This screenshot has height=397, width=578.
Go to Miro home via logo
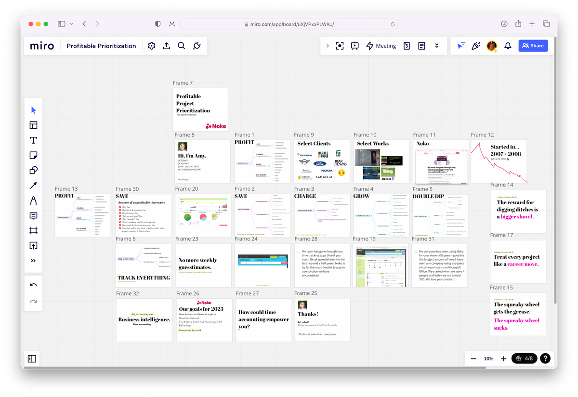pos(42,46)
